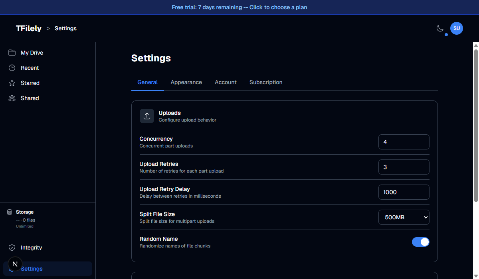
Task: Click the '-- · 0 files' storage text
Action: click(26, 220)
